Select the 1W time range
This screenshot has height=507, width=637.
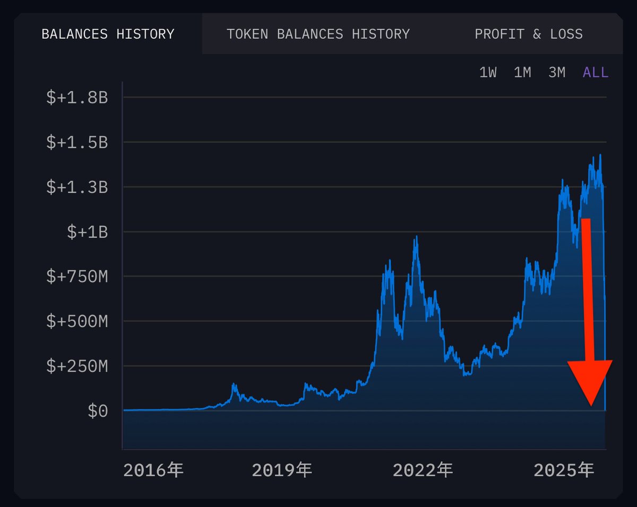point(488,73)
